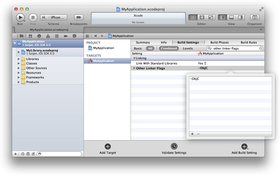
Task: Clear the other linker flags search
Action: click(261, 49)
